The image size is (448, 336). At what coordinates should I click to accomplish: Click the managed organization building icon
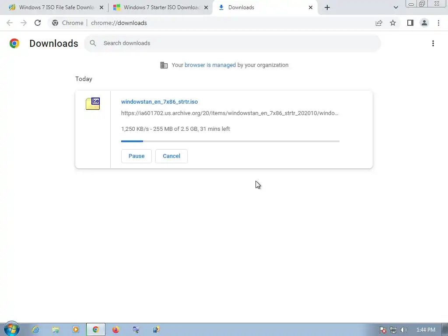[x=164, y=65]
